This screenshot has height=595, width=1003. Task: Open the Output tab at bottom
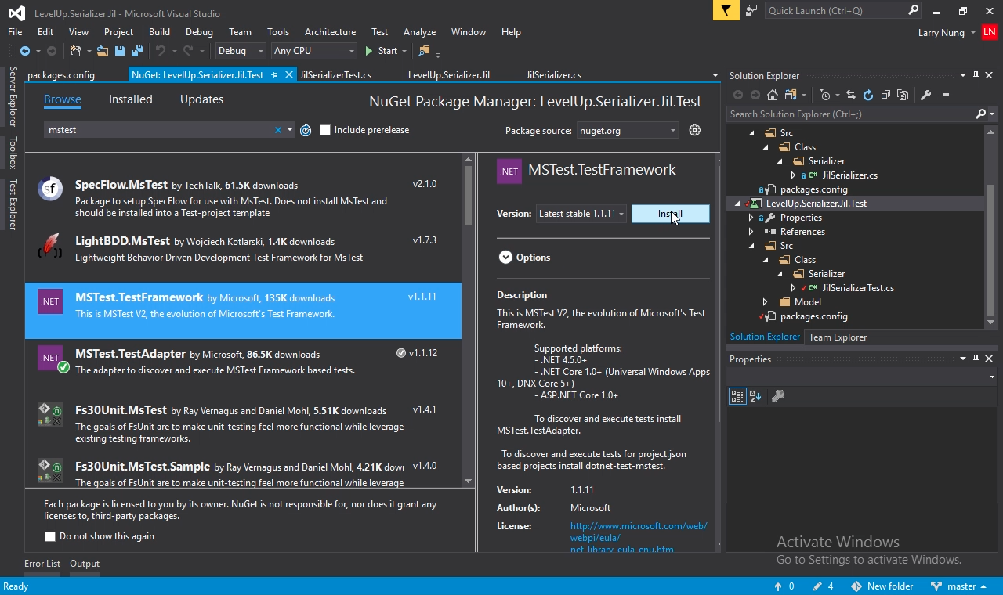coord(85,564)
